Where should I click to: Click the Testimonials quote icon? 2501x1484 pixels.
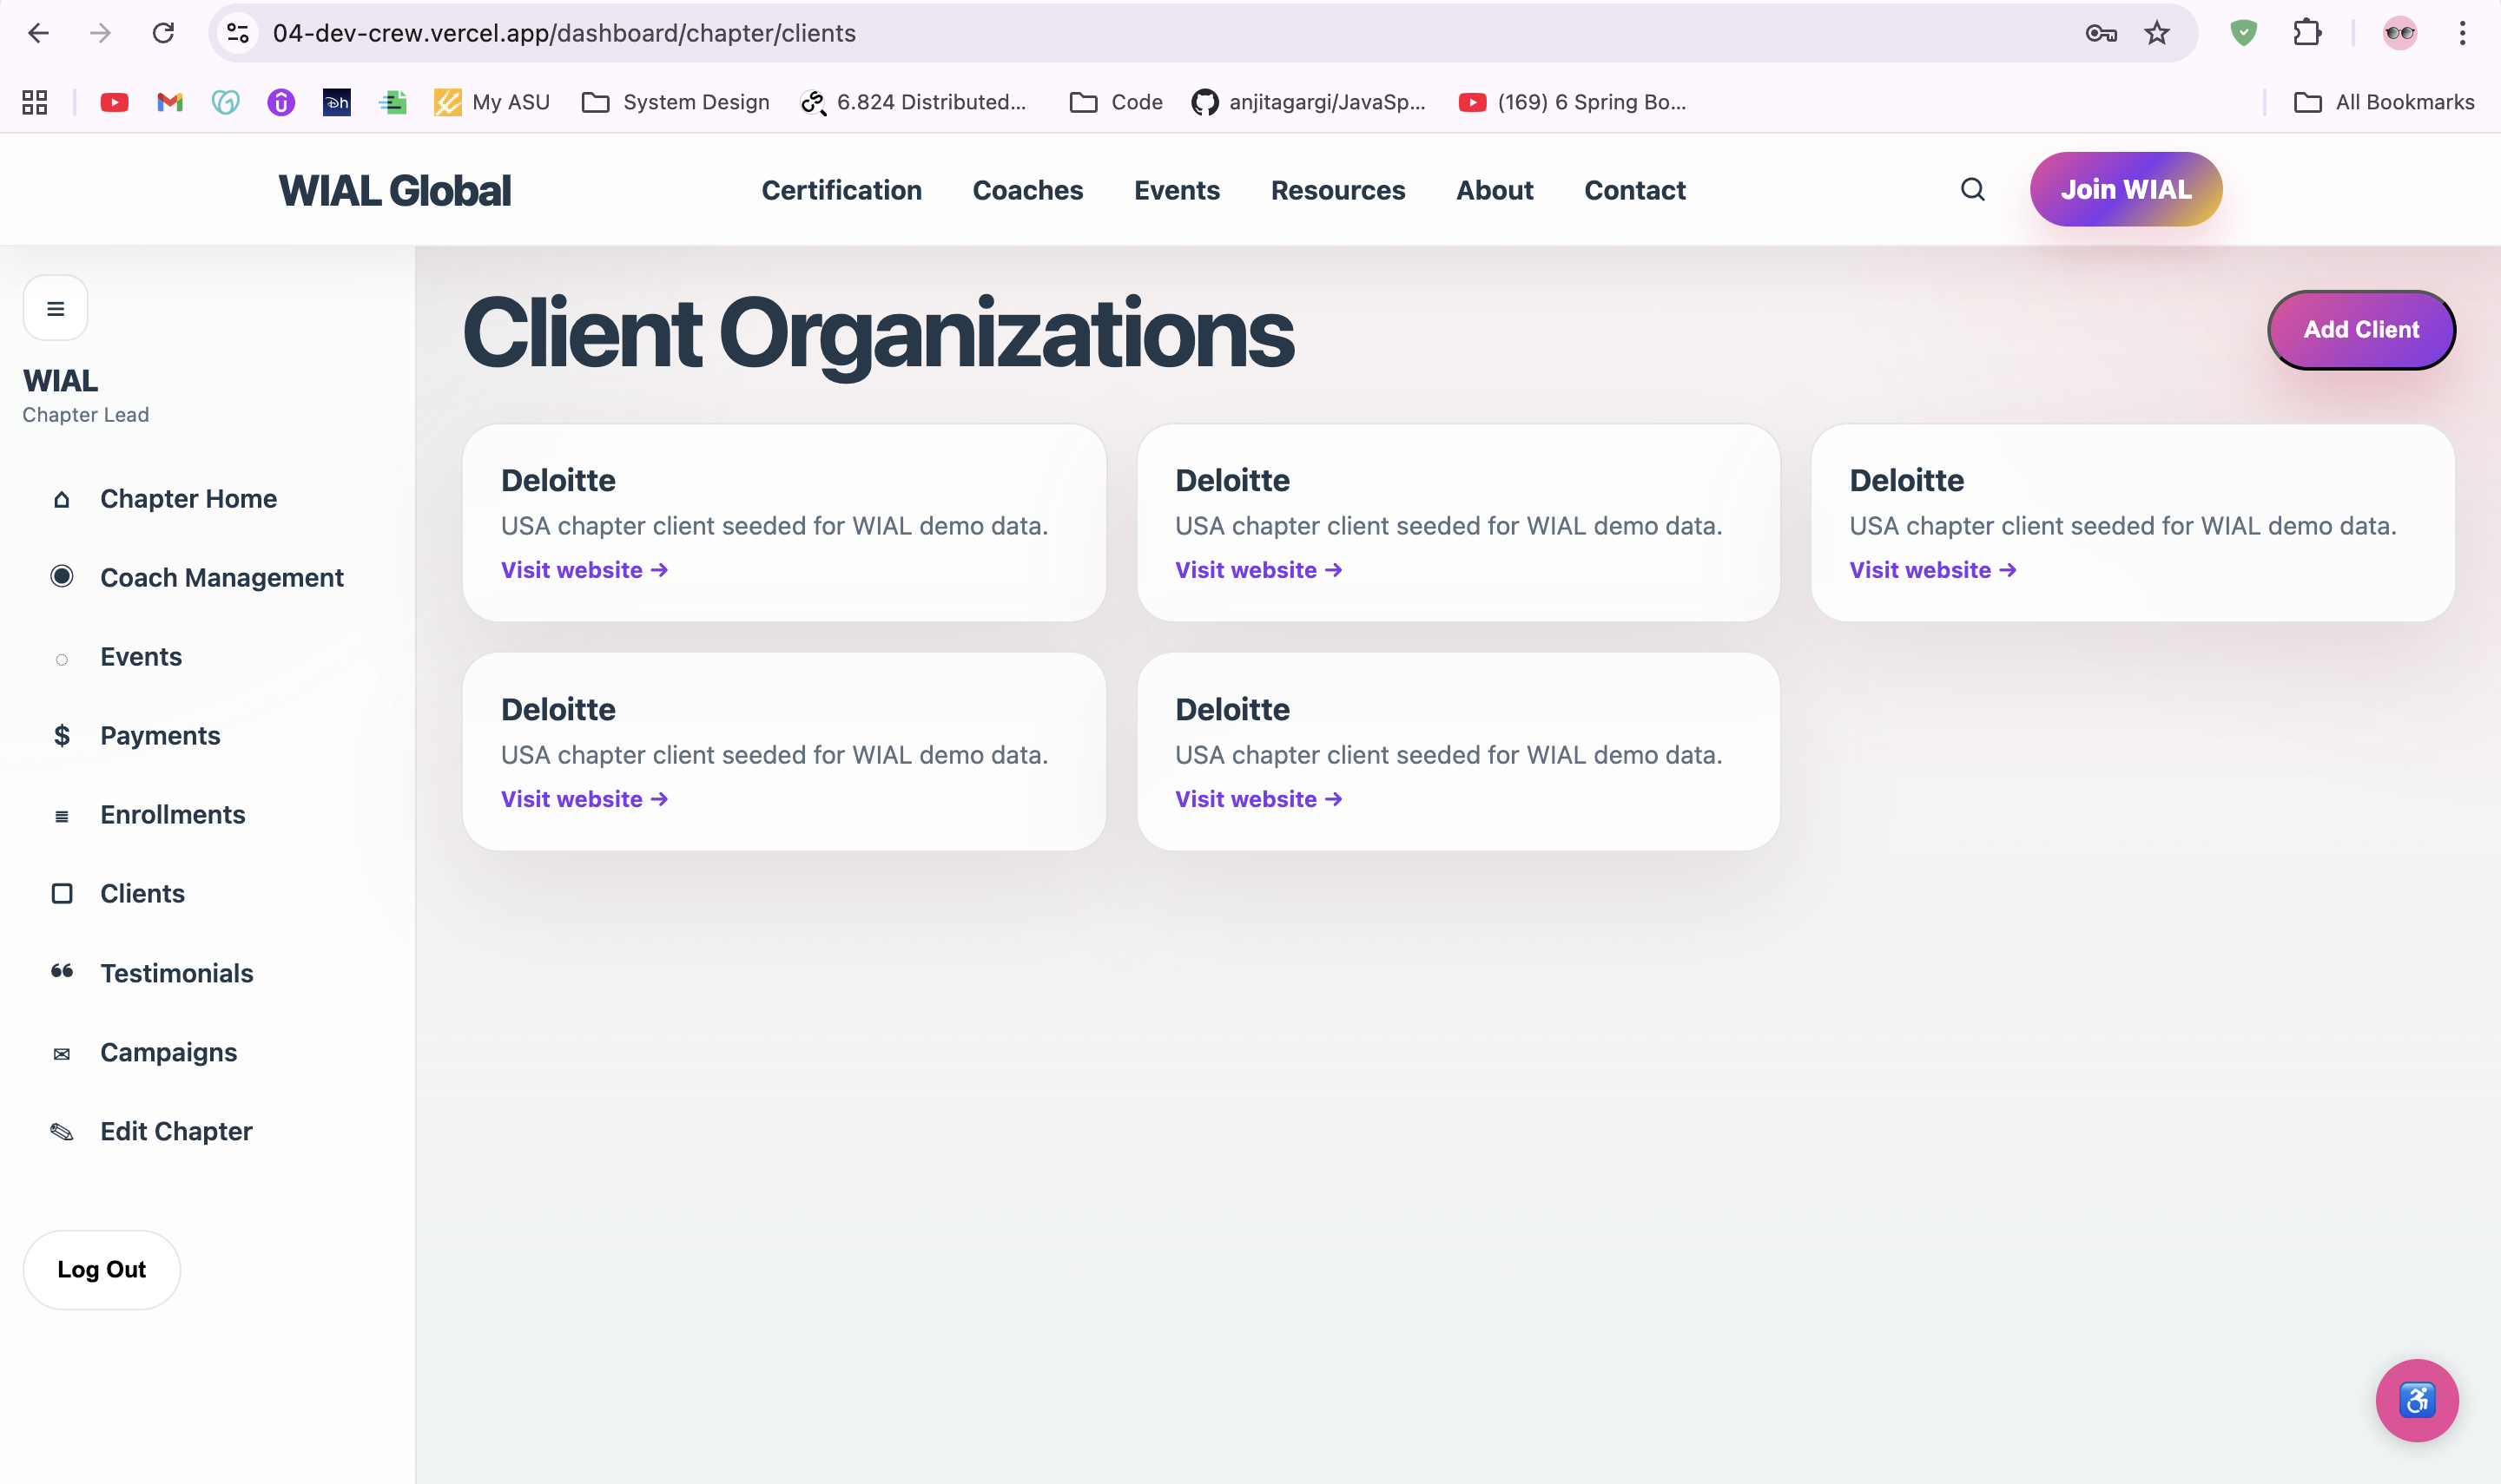(62, 972)
